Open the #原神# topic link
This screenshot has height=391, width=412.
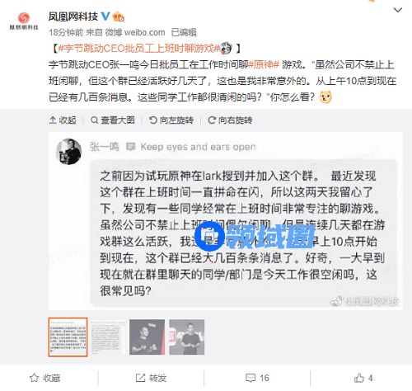(264, 65)
